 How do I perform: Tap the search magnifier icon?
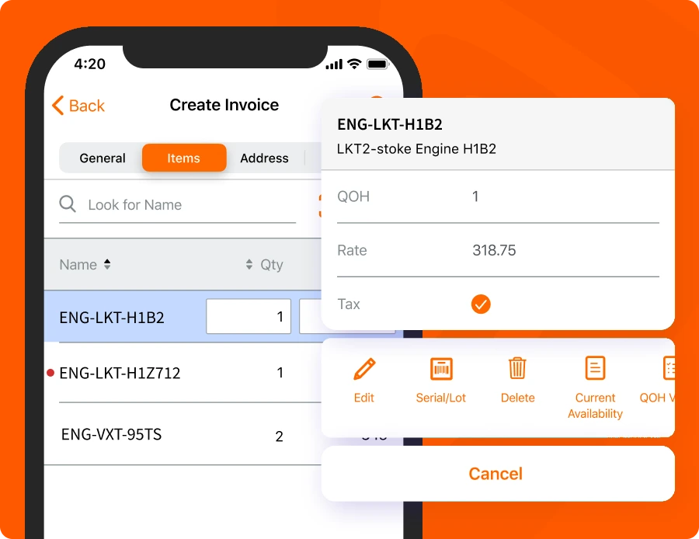click(x=68, y=203)
